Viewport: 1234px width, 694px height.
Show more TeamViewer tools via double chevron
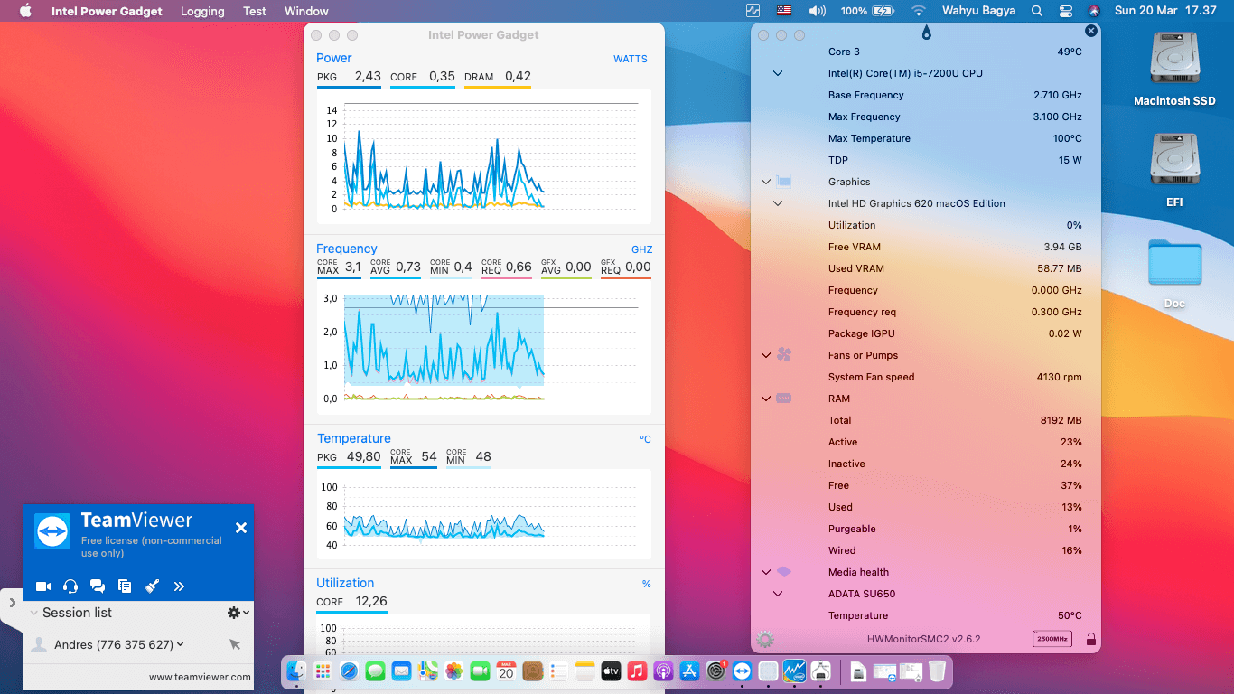click(179, 586)
